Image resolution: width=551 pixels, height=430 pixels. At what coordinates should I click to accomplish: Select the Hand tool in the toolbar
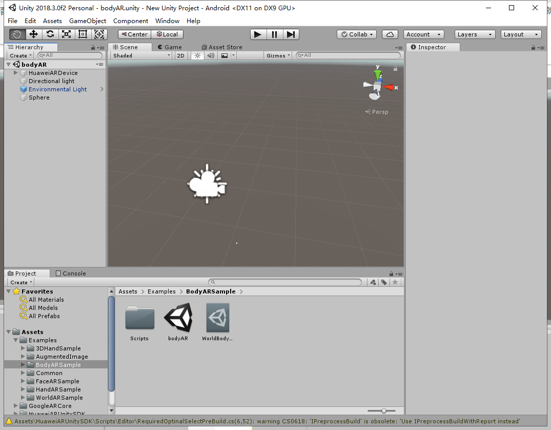17,34
